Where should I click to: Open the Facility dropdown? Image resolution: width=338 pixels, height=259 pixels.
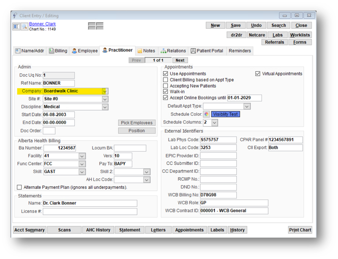tap(82, 156)
